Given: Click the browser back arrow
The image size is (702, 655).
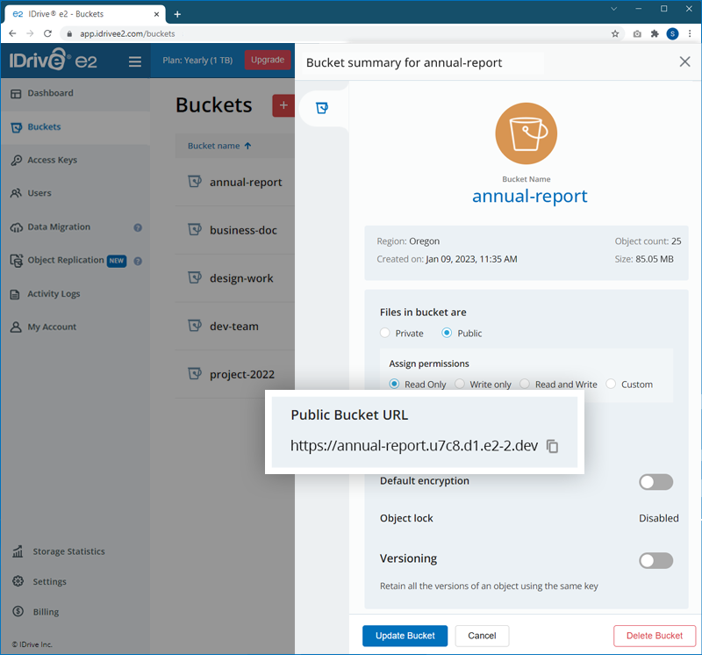Looking at the screenshot, I should [12, 33].
